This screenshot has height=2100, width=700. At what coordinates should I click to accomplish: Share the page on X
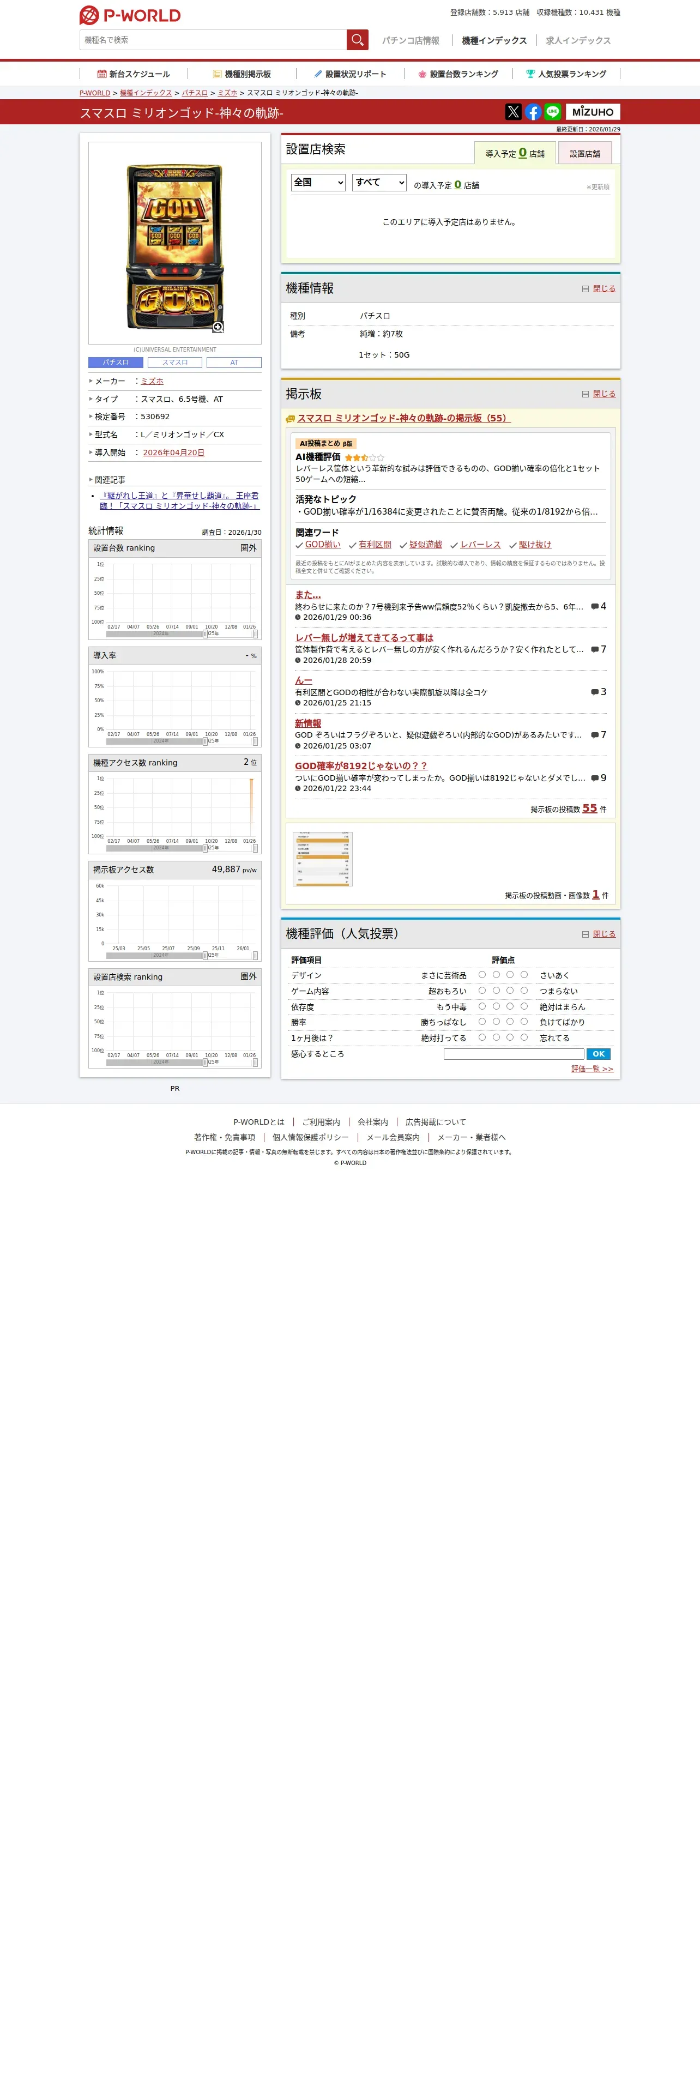click(x=514, y=112)
